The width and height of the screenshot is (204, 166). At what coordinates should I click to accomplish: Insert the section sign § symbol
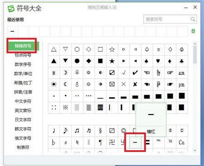100,131
